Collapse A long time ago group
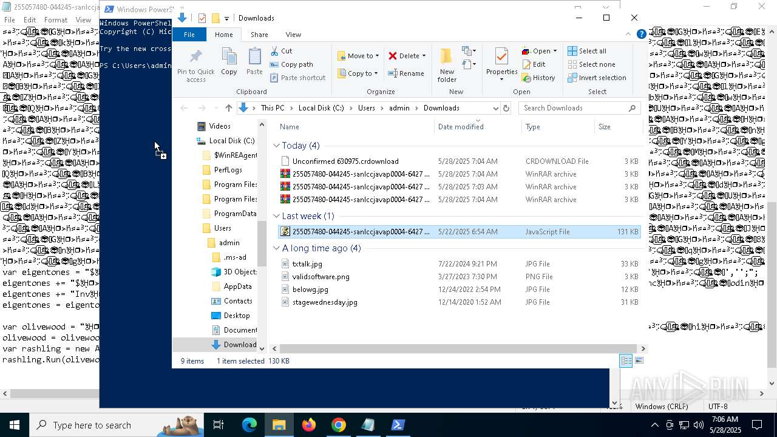 tap(277, 248)
